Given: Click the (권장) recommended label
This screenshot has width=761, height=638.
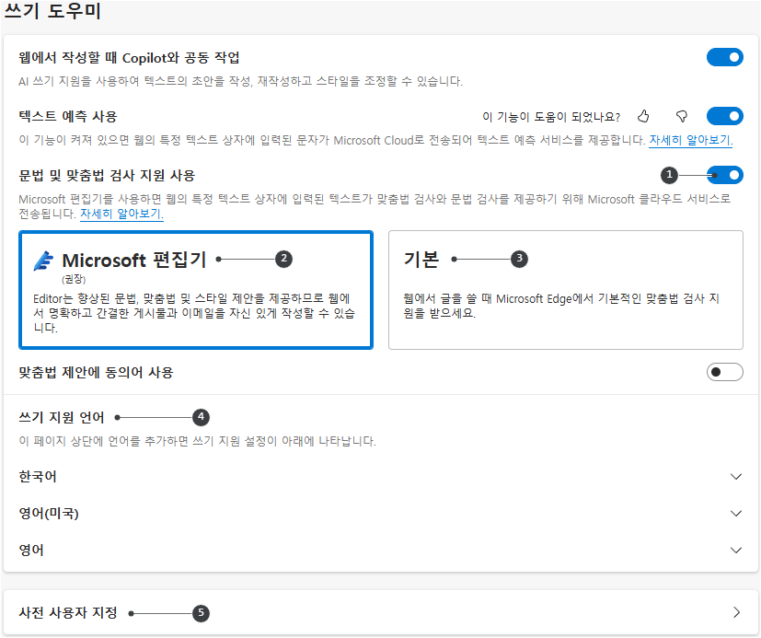Looking at the screenshot, I should click(x=74, y=279).
